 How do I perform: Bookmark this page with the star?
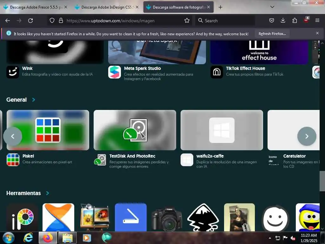tap(187, 20)
